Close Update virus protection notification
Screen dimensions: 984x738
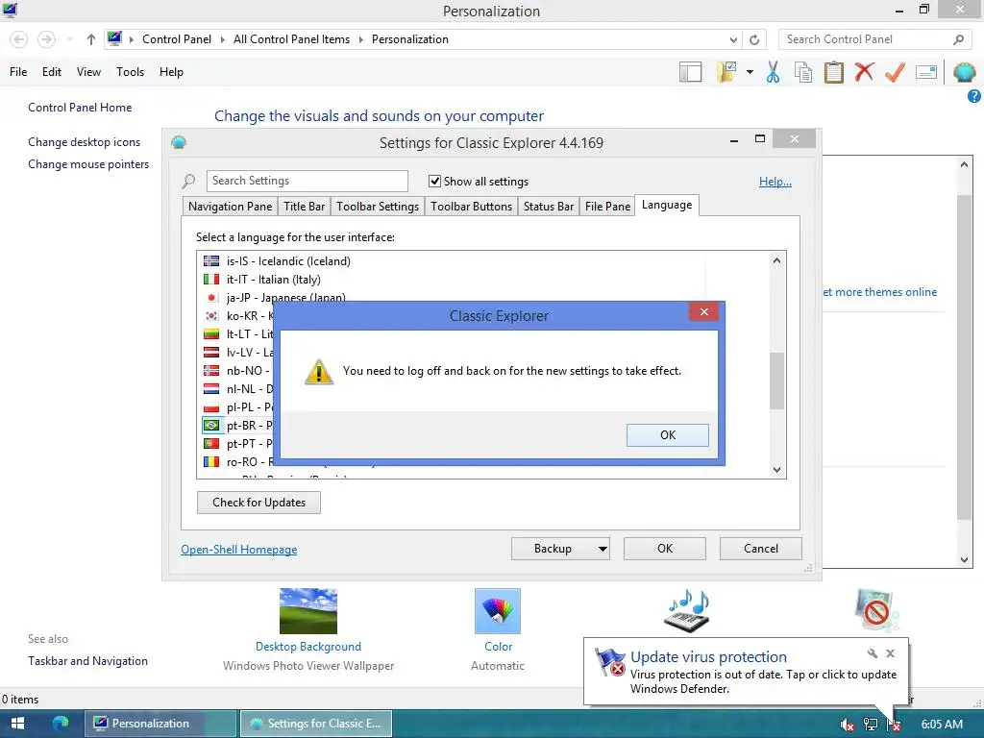890,653
